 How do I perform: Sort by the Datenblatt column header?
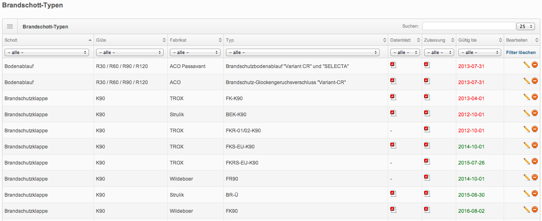point(405,40)
